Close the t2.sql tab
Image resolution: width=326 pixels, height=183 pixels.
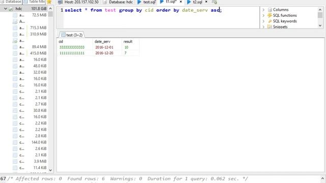(206, 2)
